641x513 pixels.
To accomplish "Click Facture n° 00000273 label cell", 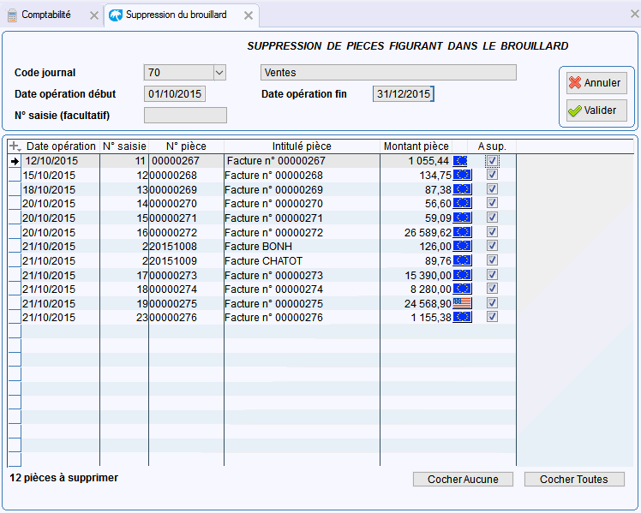I will pos(303,275).
